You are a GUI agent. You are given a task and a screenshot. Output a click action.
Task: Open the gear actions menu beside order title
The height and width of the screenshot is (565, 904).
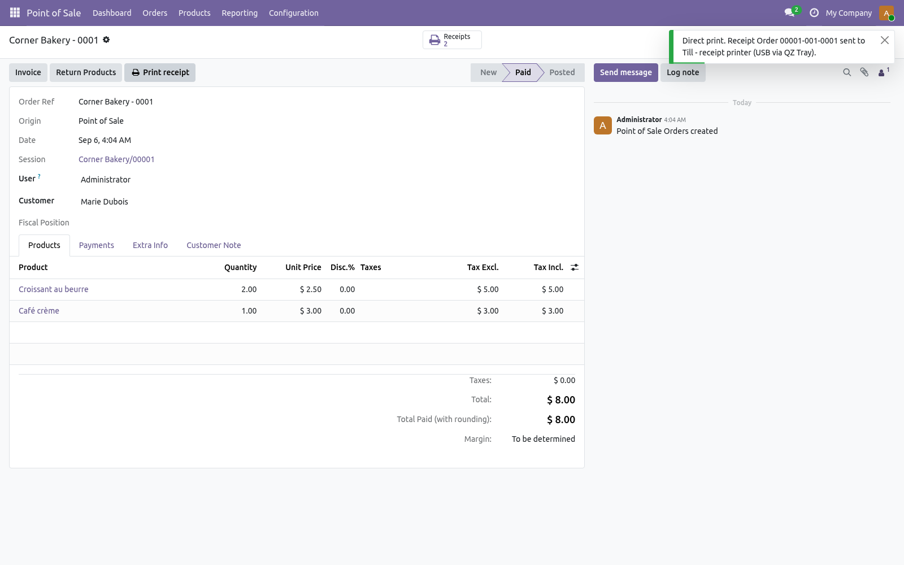(106, 40)
